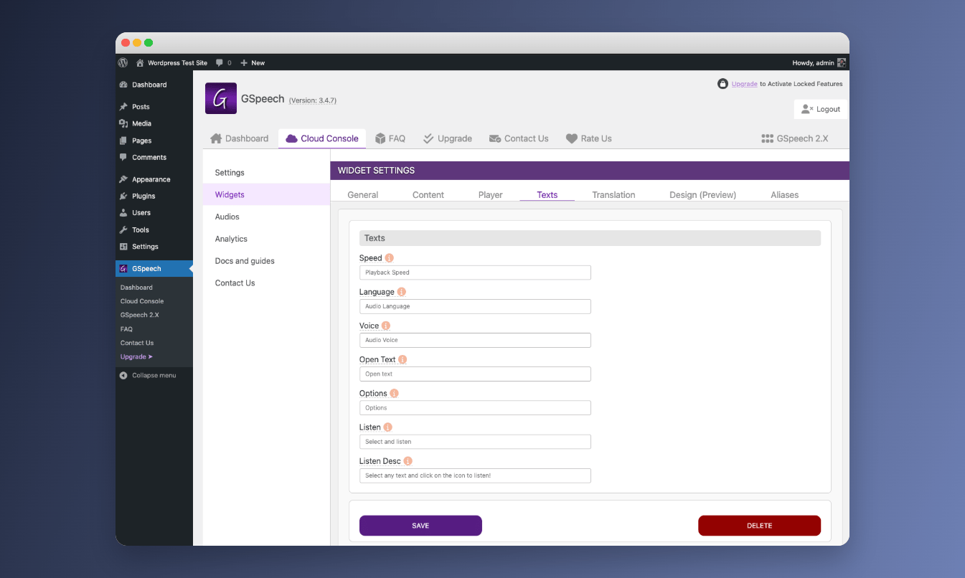Click the Audio Language input field
The width and height of the screenshot is (965, 578).
475,306
